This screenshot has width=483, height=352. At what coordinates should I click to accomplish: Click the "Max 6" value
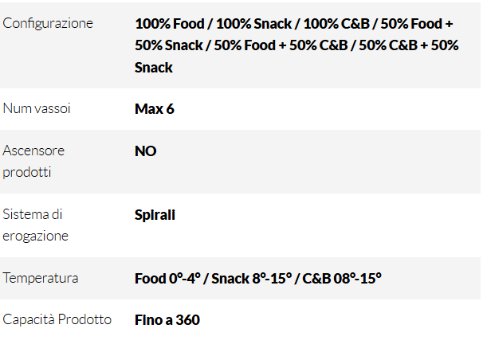(x=155, y=108)
